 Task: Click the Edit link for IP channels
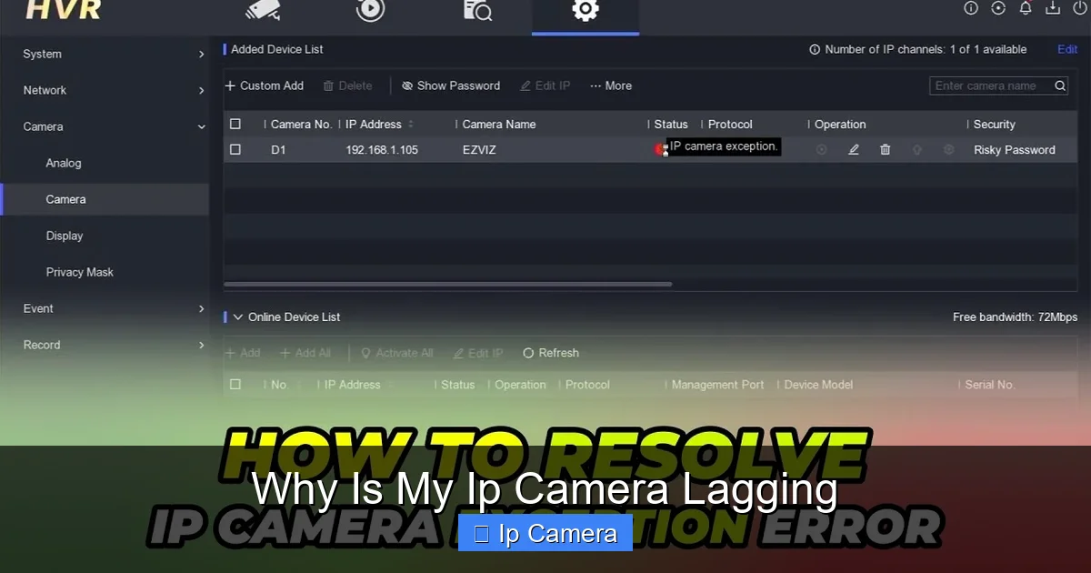(1067, 50)
